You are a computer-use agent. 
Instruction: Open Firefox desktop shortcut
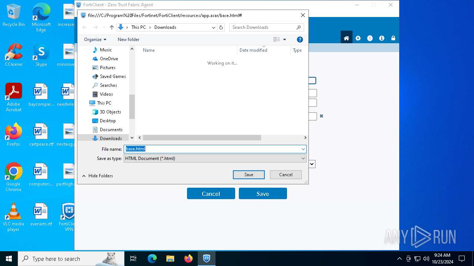14,135
